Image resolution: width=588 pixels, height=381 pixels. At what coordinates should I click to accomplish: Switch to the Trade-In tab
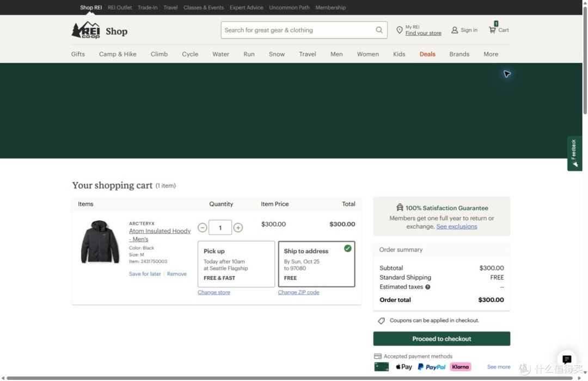[148, 8]
